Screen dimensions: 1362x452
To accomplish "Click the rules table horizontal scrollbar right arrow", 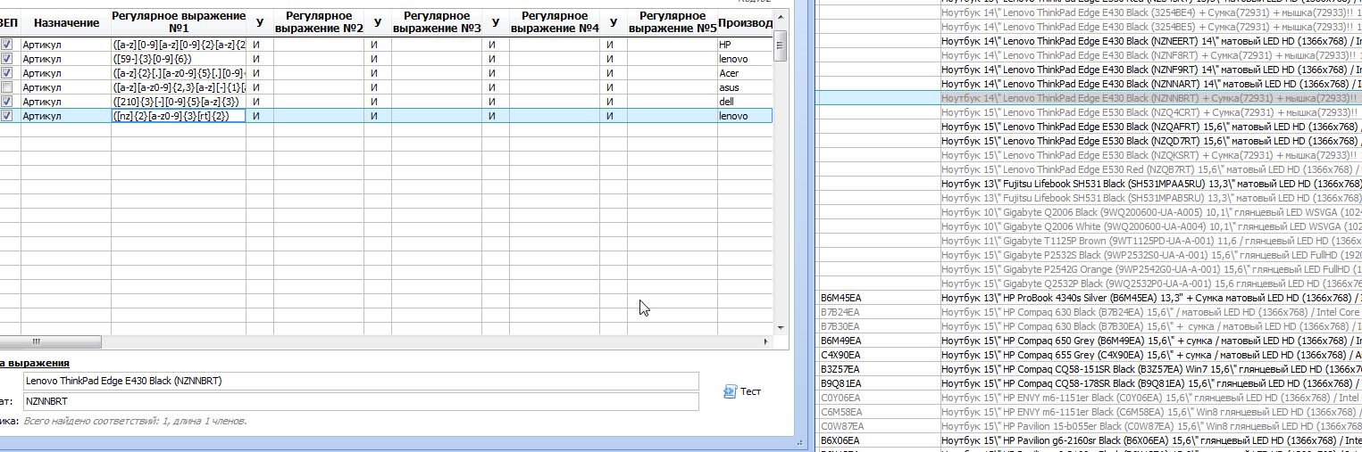I will (x=766, y=341).
